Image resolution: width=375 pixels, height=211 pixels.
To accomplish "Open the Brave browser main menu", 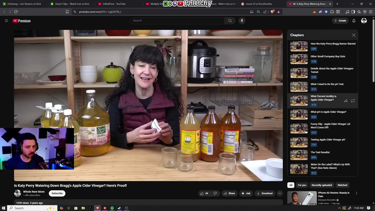I will [x=371, y=12].
